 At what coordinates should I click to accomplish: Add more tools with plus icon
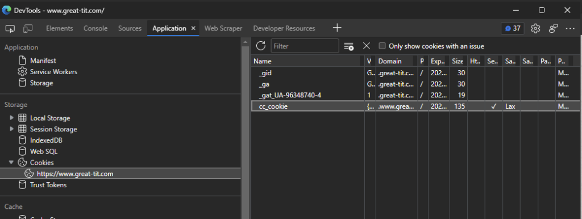point(336,28)
